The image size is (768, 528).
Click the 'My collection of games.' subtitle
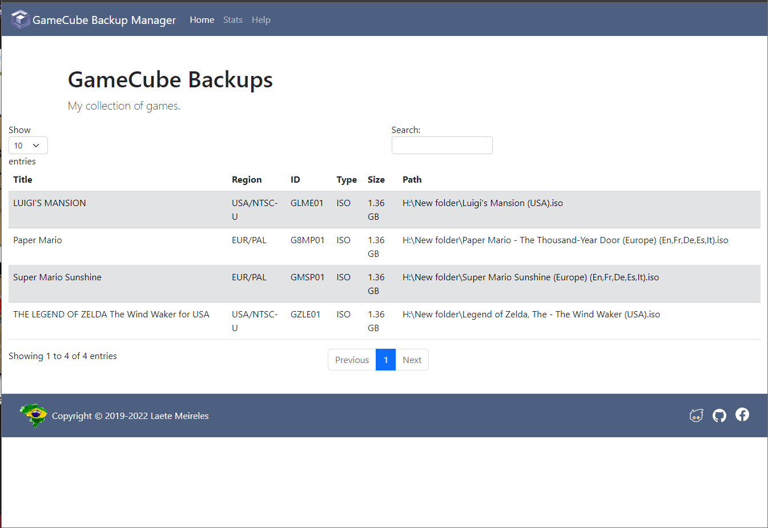coord(124,106)
